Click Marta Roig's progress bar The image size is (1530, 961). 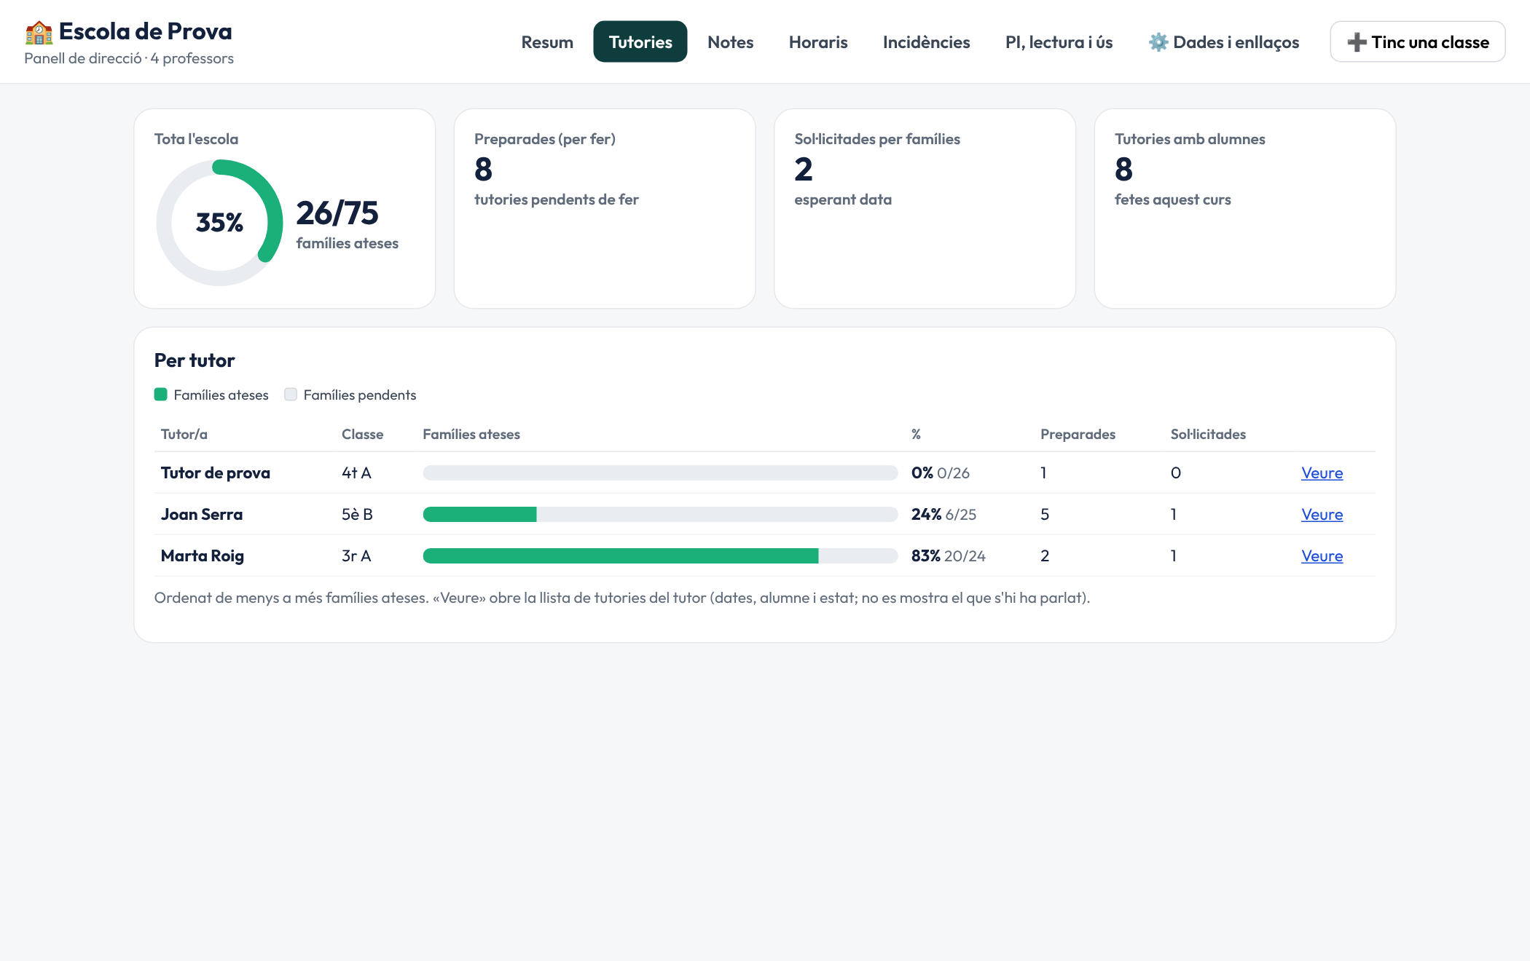[x=660, y=556]
